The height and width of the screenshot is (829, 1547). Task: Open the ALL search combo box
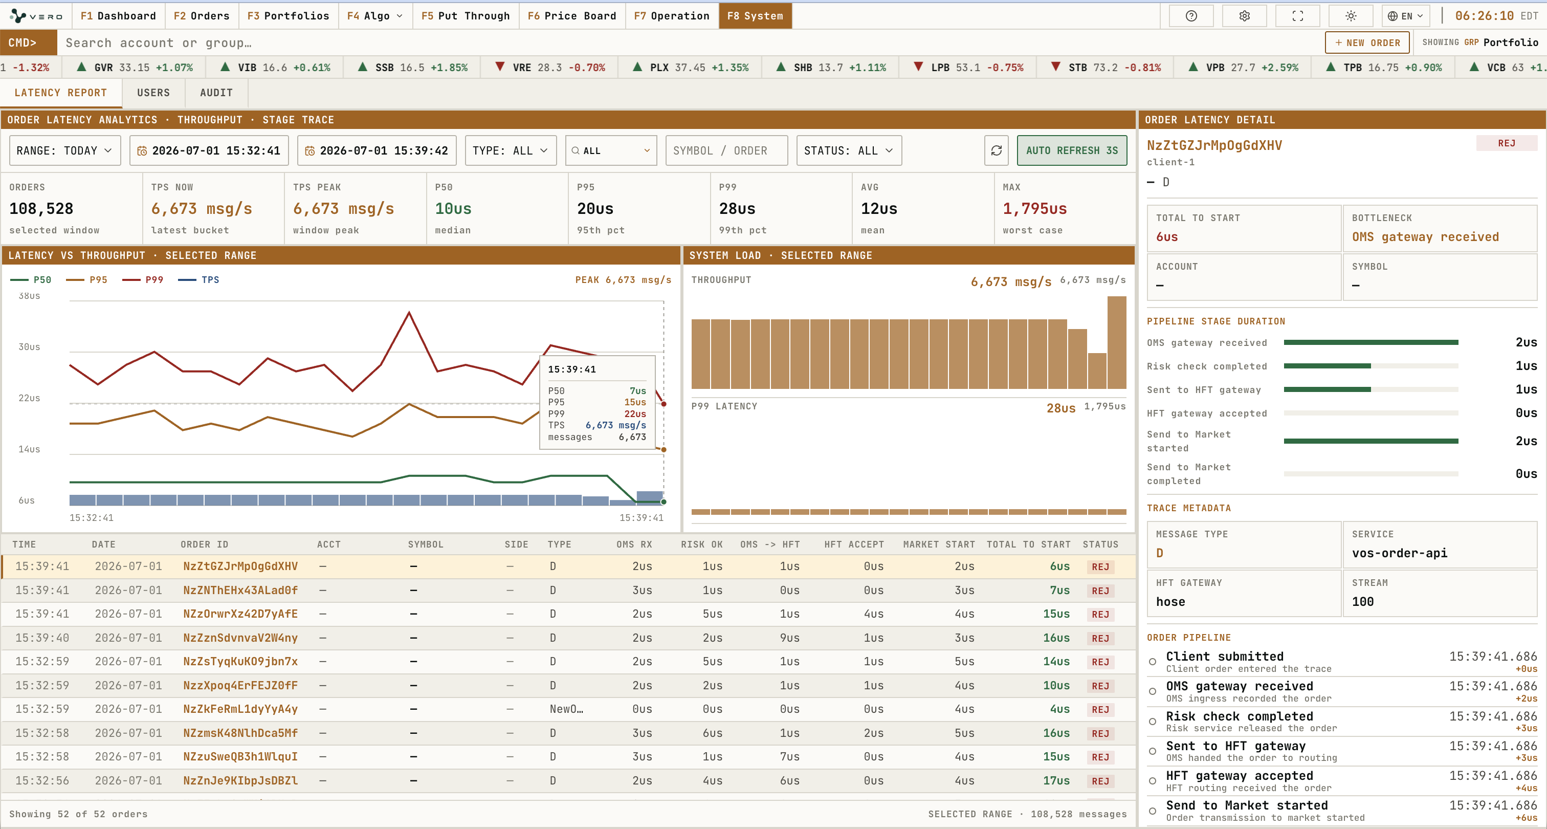pos(611,150)
